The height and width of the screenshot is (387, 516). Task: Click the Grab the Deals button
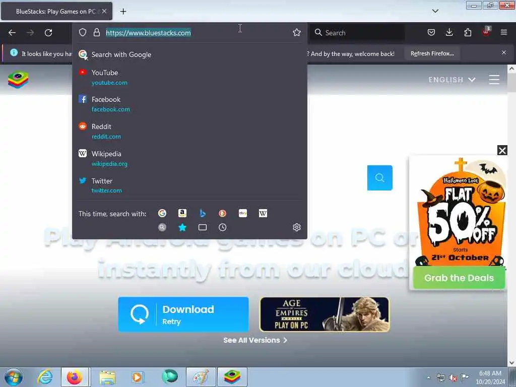(x=459, y=278)
